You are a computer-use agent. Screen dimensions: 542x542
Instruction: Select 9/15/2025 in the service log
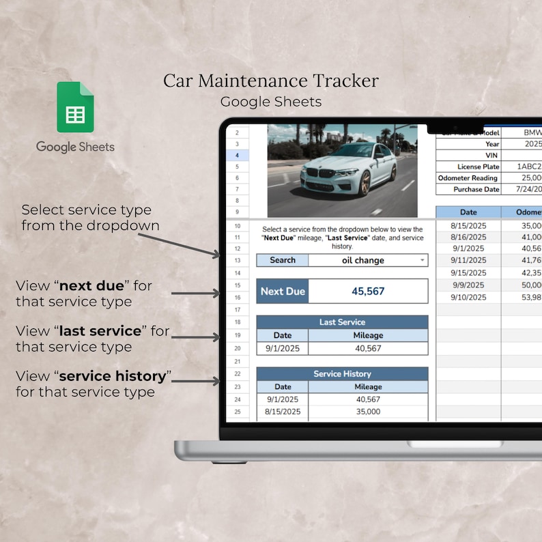pos(468,273)
